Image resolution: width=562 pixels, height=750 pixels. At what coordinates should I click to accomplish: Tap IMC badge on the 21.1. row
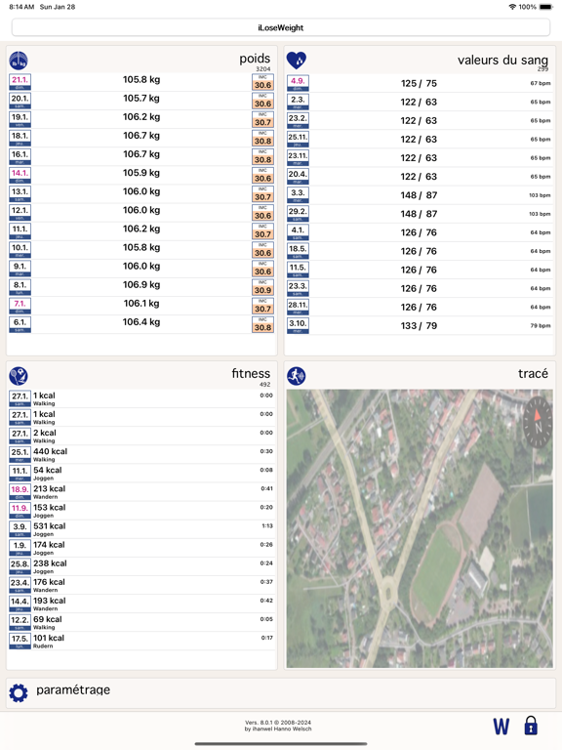(x=262, y=82)
